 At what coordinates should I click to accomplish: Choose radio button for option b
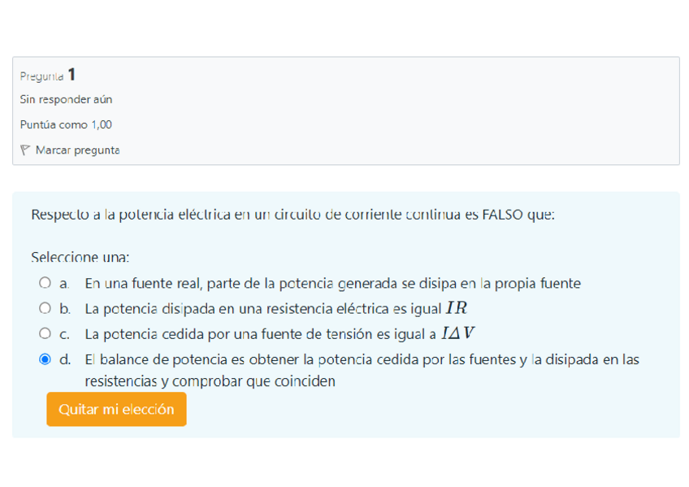point(45,309)
